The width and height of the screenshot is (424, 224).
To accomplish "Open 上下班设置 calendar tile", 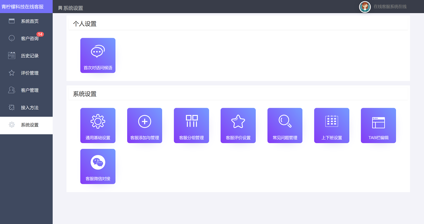I will tap(331, 125).
